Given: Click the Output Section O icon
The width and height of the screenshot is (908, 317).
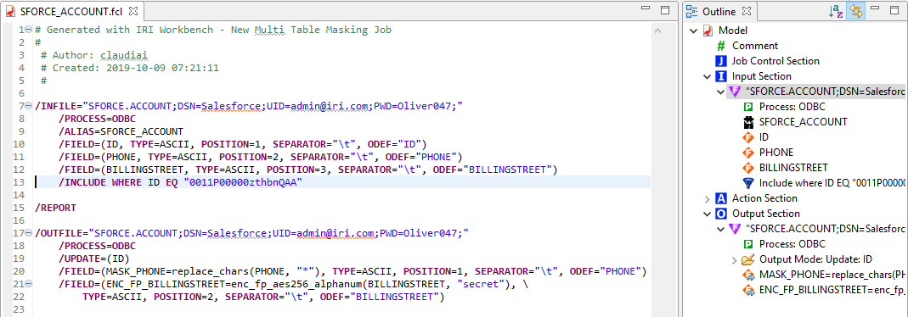Looking at the screenshot, I should [x=721, y=214].
